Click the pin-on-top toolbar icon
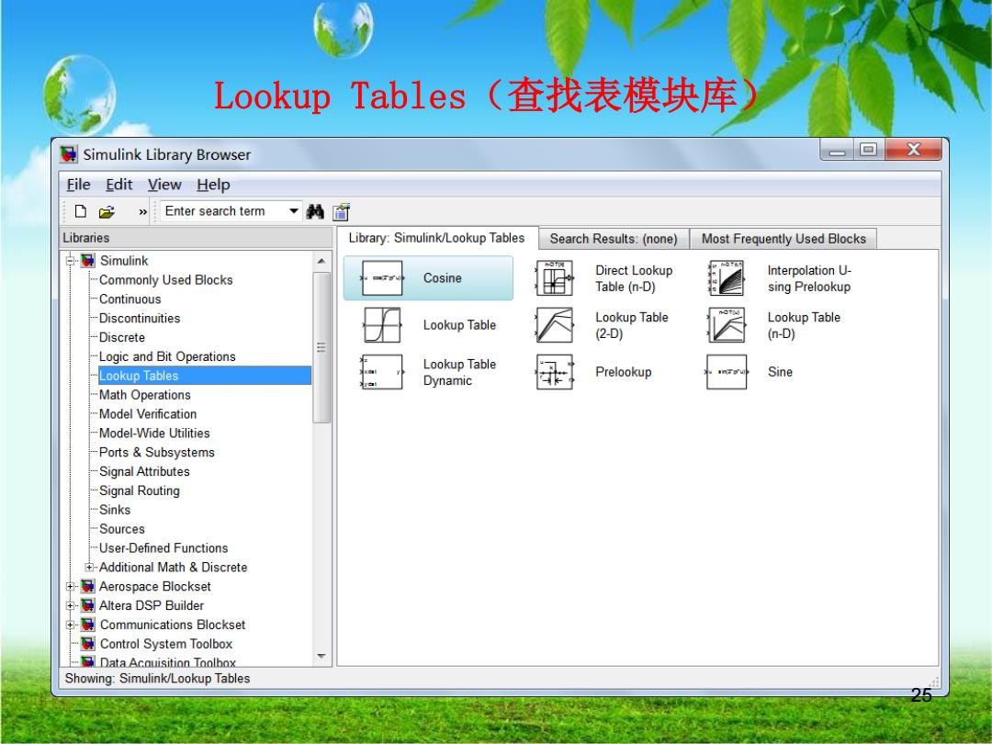 click(x=341, y=212)
